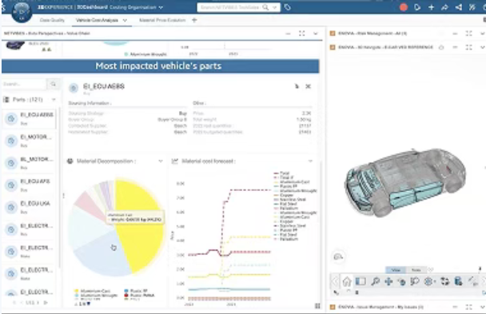Open the 3DEXPERIENCE compass icon
The width and height of the screenshot is (486, 314).
pyautogui.click(x=22, y=12)
